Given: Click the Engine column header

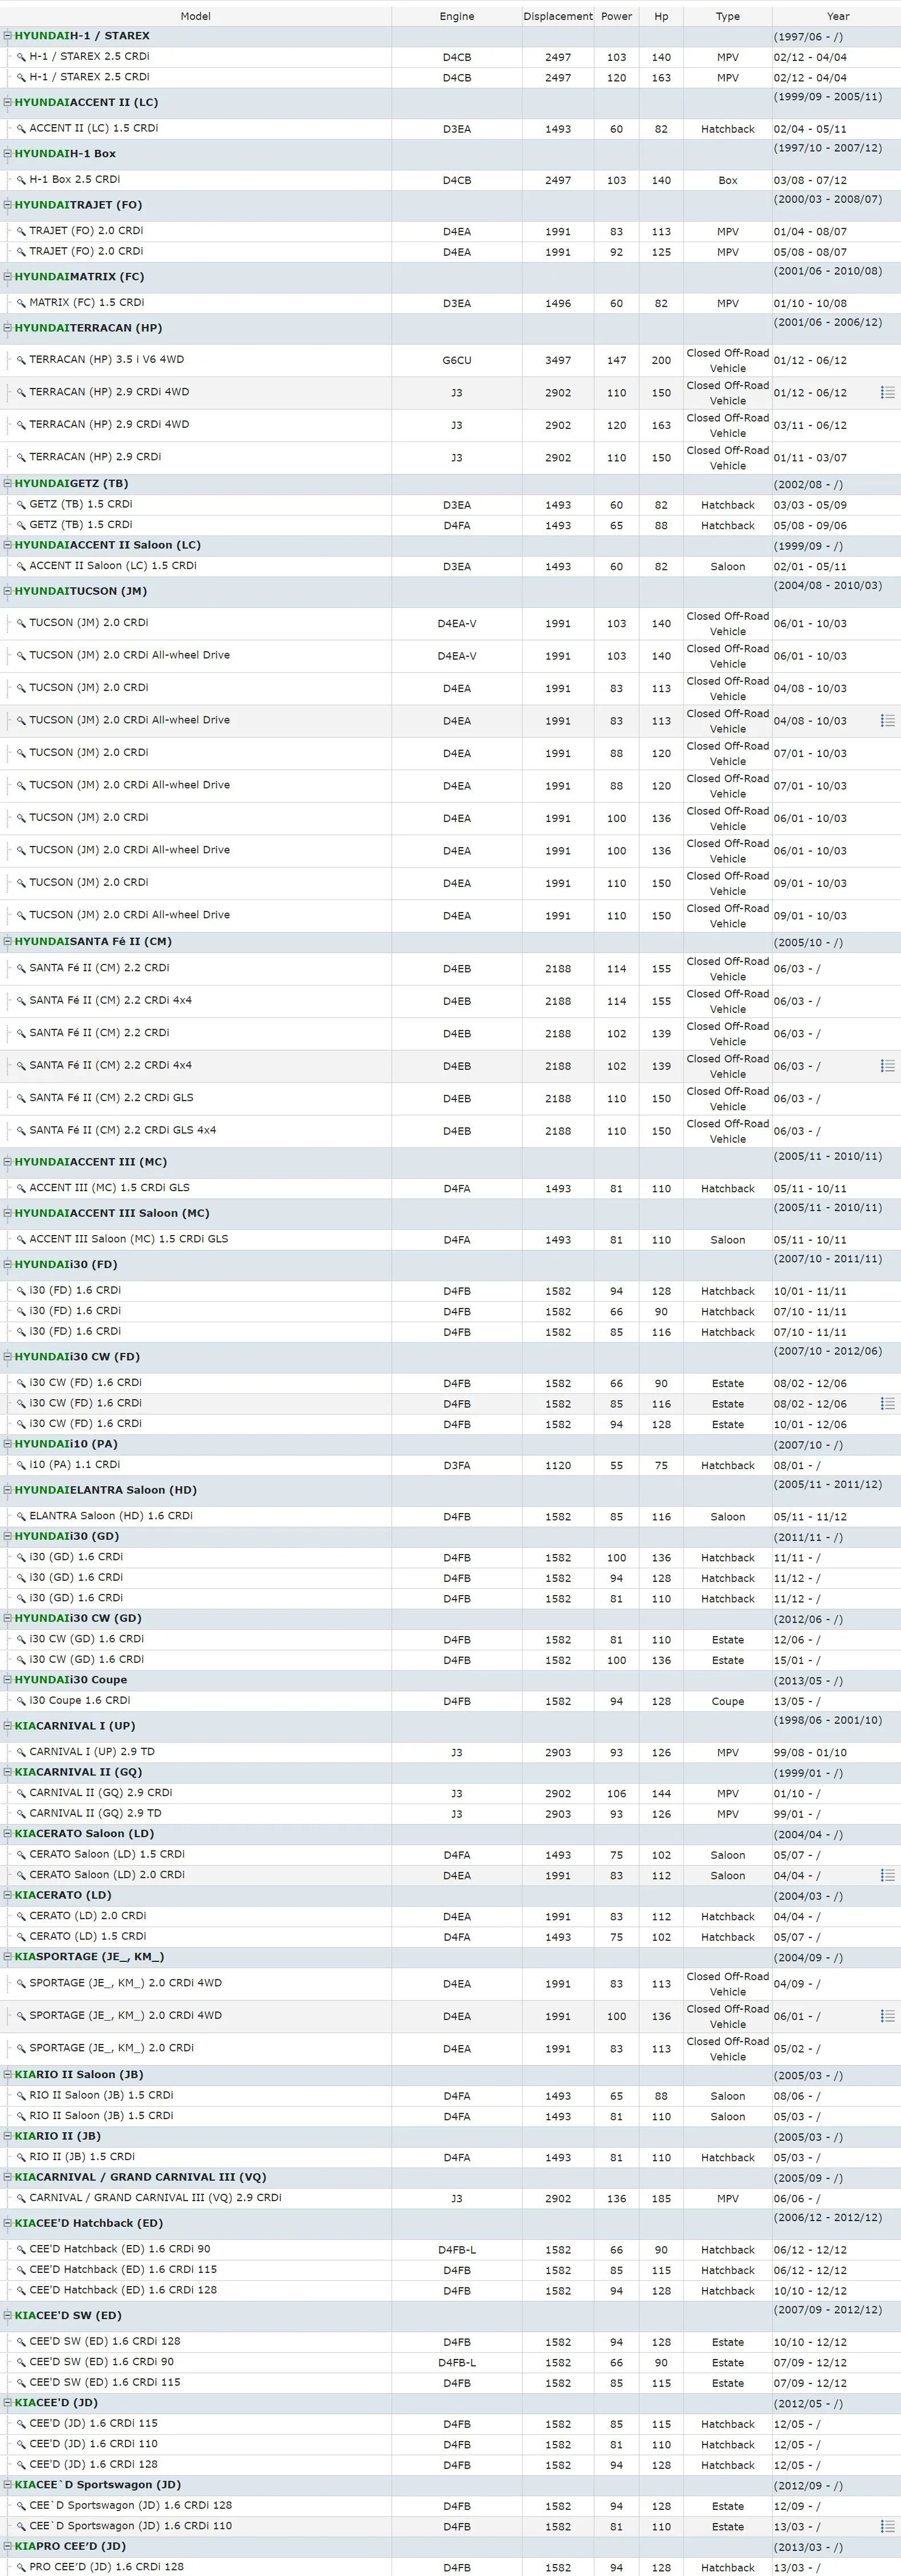Looking at the screenshot, I should coord(457,16).
